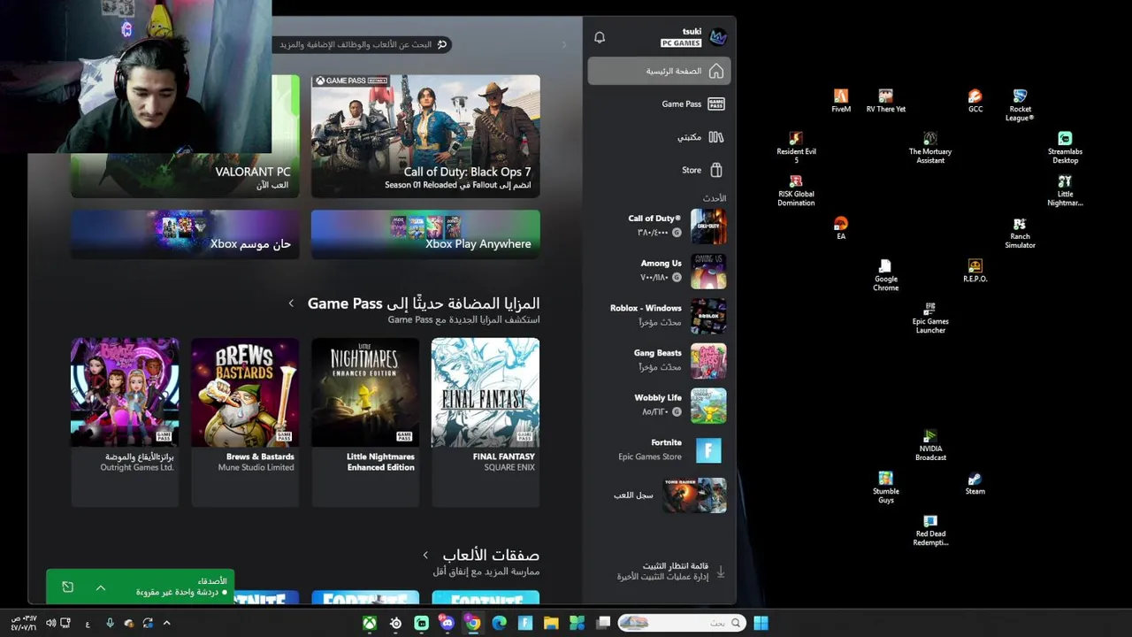Open the FINAL FANTASY game card

[x=486, y=422]
